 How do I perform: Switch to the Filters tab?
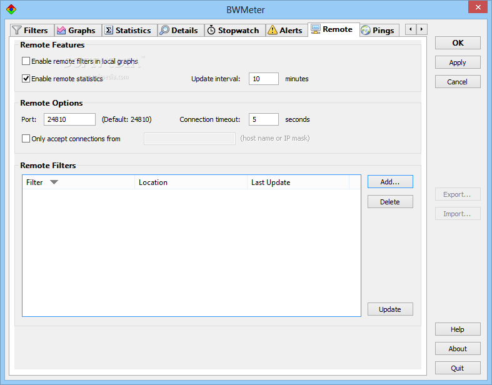(32, 31)
